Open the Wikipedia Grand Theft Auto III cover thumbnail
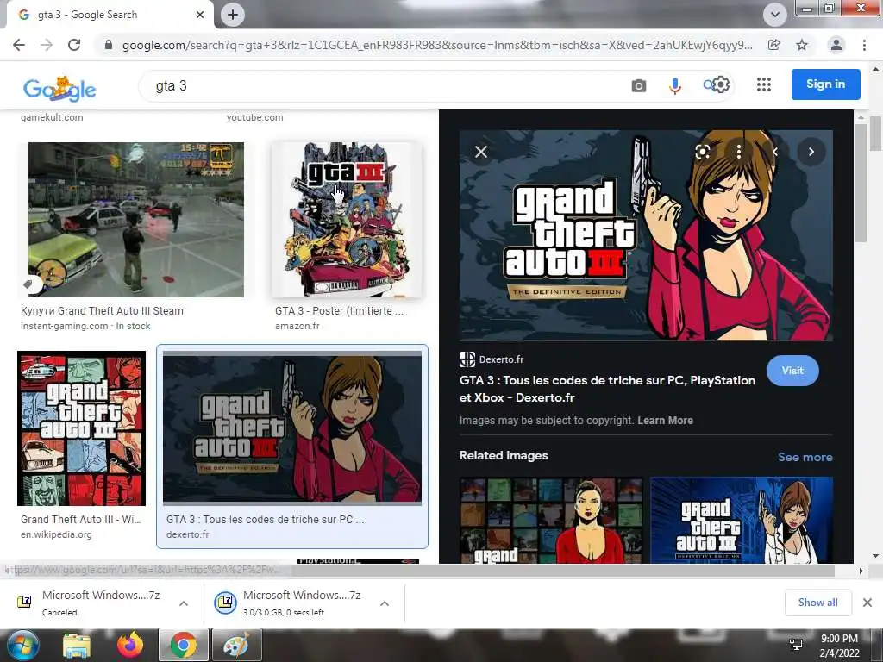Screen dimensions: 883x662 (81, 428)
